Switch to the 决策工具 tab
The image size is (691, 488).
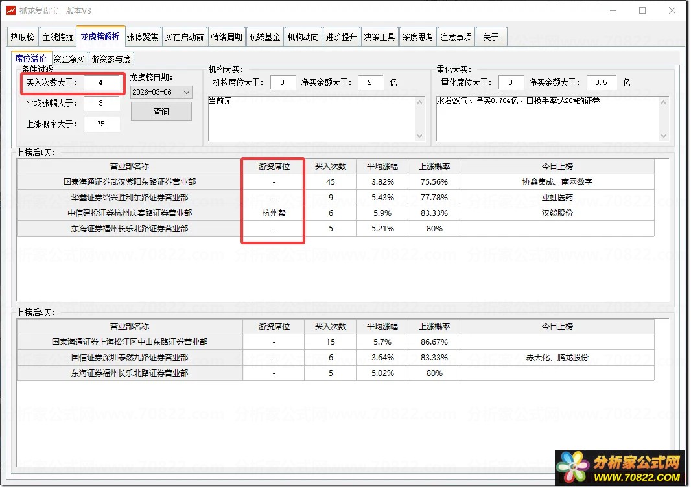(x=379, y=37)
